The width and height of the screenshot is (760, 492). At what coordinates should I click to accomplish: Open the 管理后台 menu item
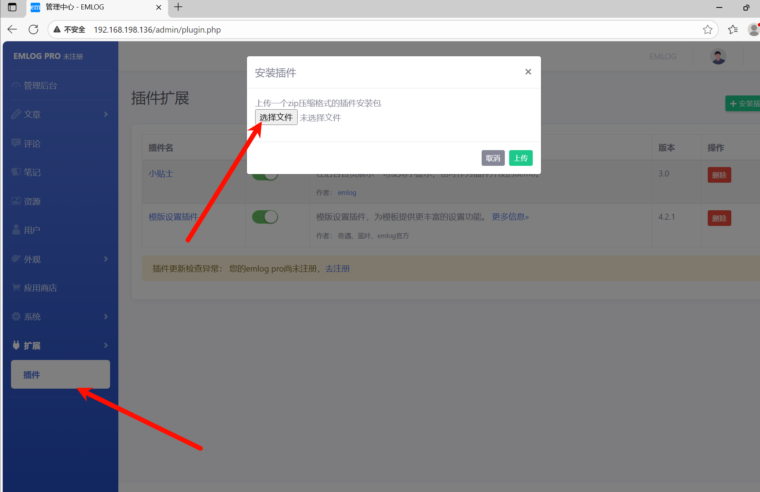click(40, 85)
